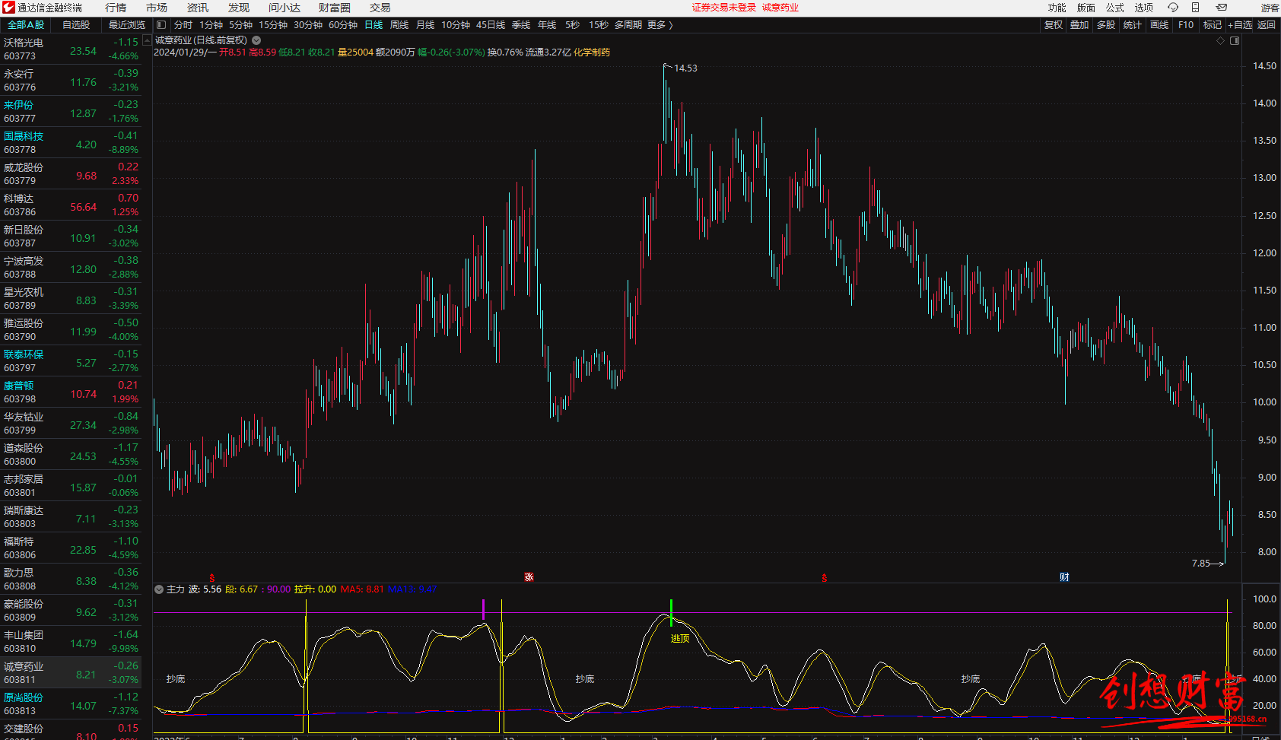Open the 版面 menu

1086,8
